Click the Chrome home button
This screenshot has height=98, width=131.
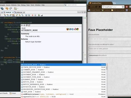pos(100,7)
